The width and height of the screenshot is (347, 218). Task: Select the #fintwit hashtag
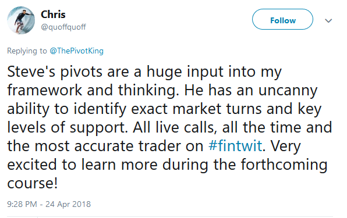click(x=235, y=146)
